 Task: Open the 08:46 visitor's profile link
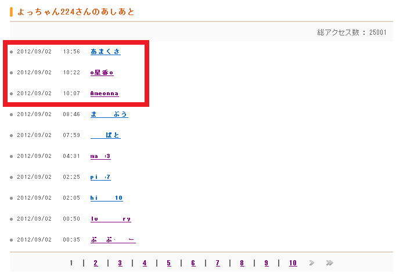pos(109,114)
